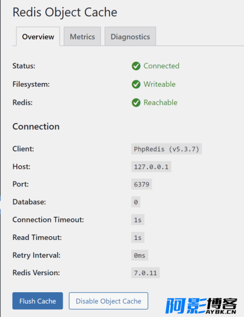The height and width of the screenshot is (317, 244).
Task: Click the PhpRedis (v5.3.7) client value
Action: 167,149
